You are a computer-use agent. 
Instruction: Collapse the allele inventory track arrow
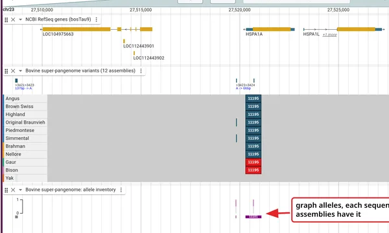tap(20, 190)
